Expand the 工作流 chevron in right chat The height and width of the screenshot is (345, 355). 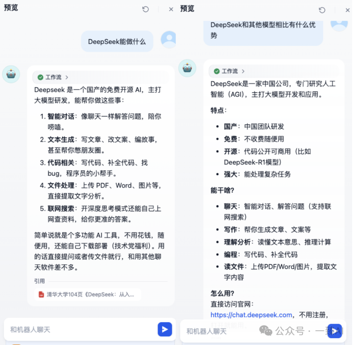[x=243, y=71]
